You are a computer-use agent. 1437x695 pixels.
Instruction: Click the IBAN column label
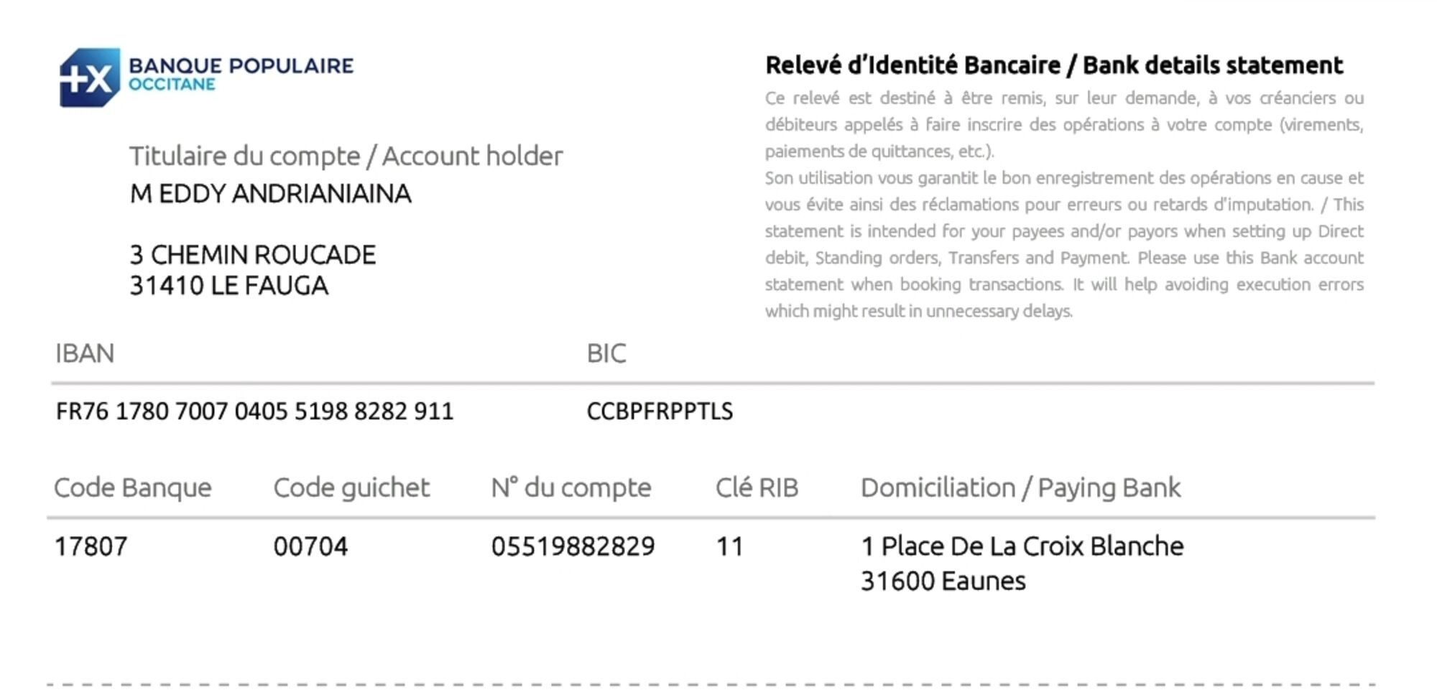tap(85, 353)
